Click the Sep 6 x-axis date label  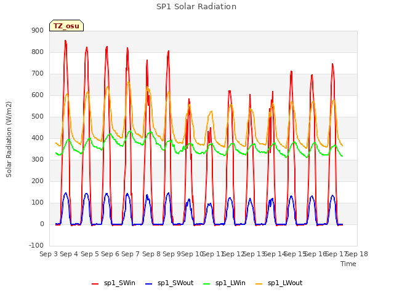[x=110, y=254]
